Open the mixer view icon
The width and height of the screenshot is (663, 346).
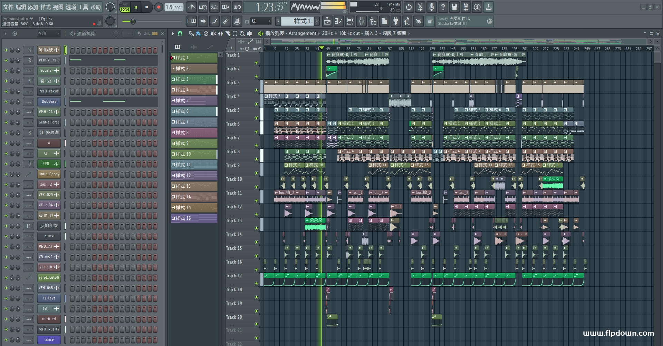[362, 21]
